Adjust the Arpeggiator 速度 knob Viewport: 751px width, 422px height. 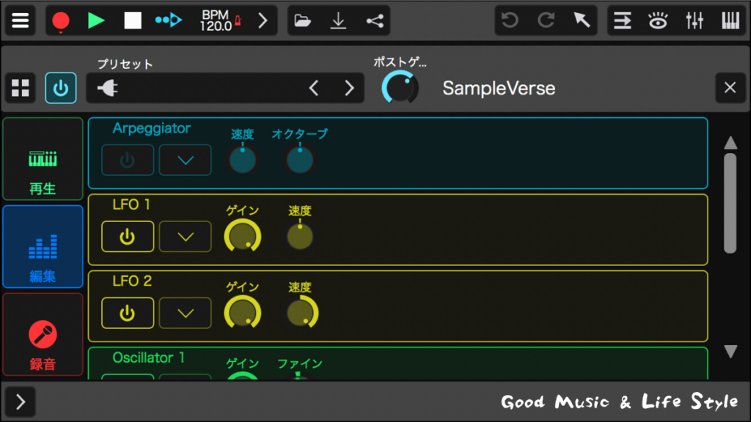tap(242, 160)
